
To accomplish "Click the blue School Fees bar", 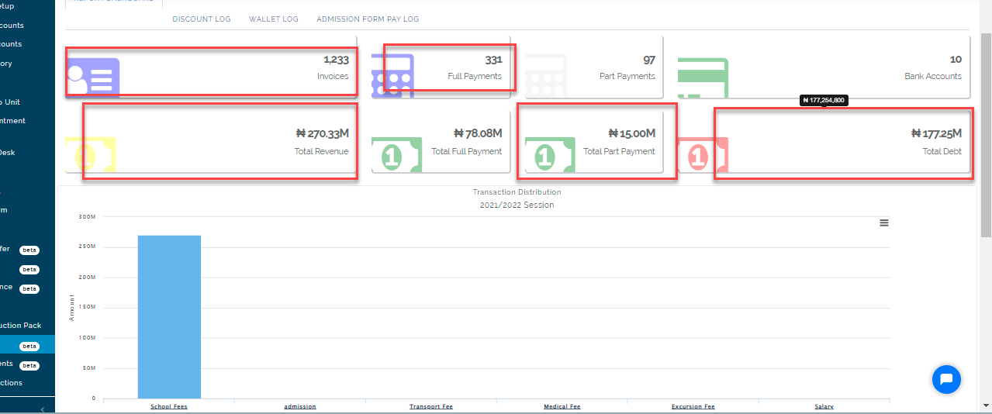I will [x=169, y=316].
